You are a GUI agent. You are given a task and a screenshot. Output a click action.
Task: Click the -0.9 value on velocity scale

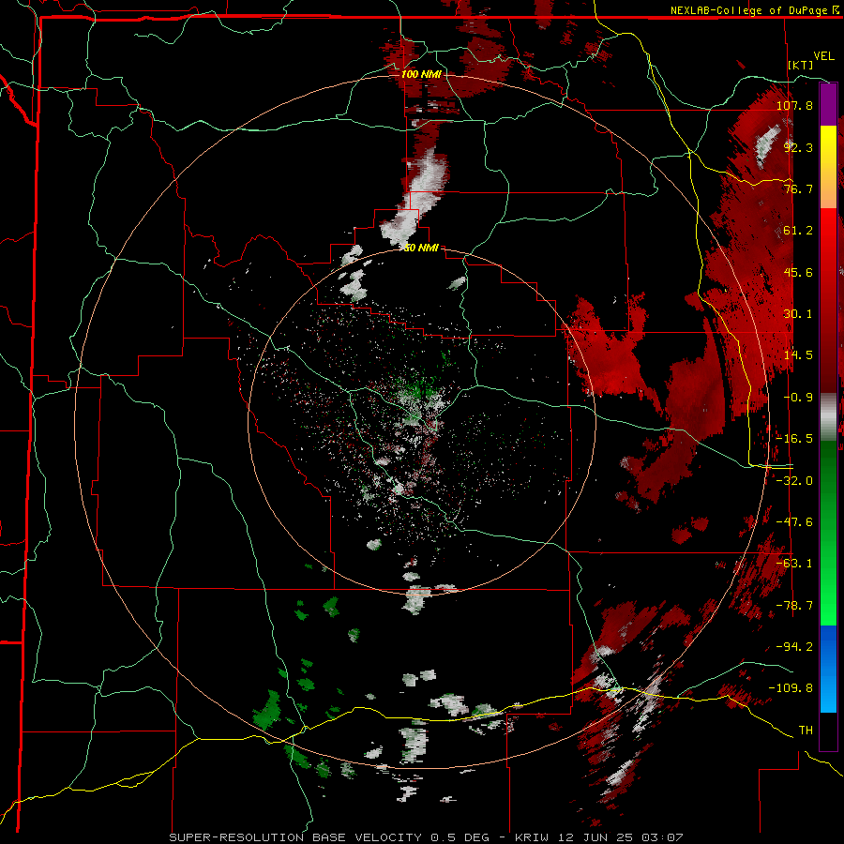pyautogui.click(x=798, y=398)
